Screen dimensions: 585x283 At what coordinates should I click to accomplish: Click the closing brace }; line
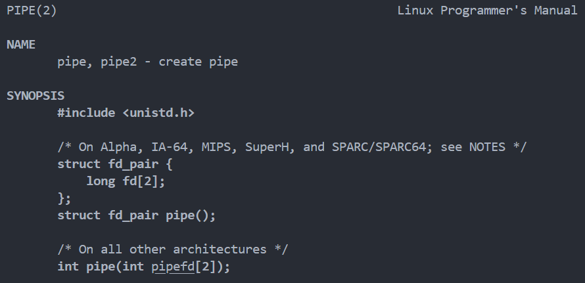coord(64,198)
